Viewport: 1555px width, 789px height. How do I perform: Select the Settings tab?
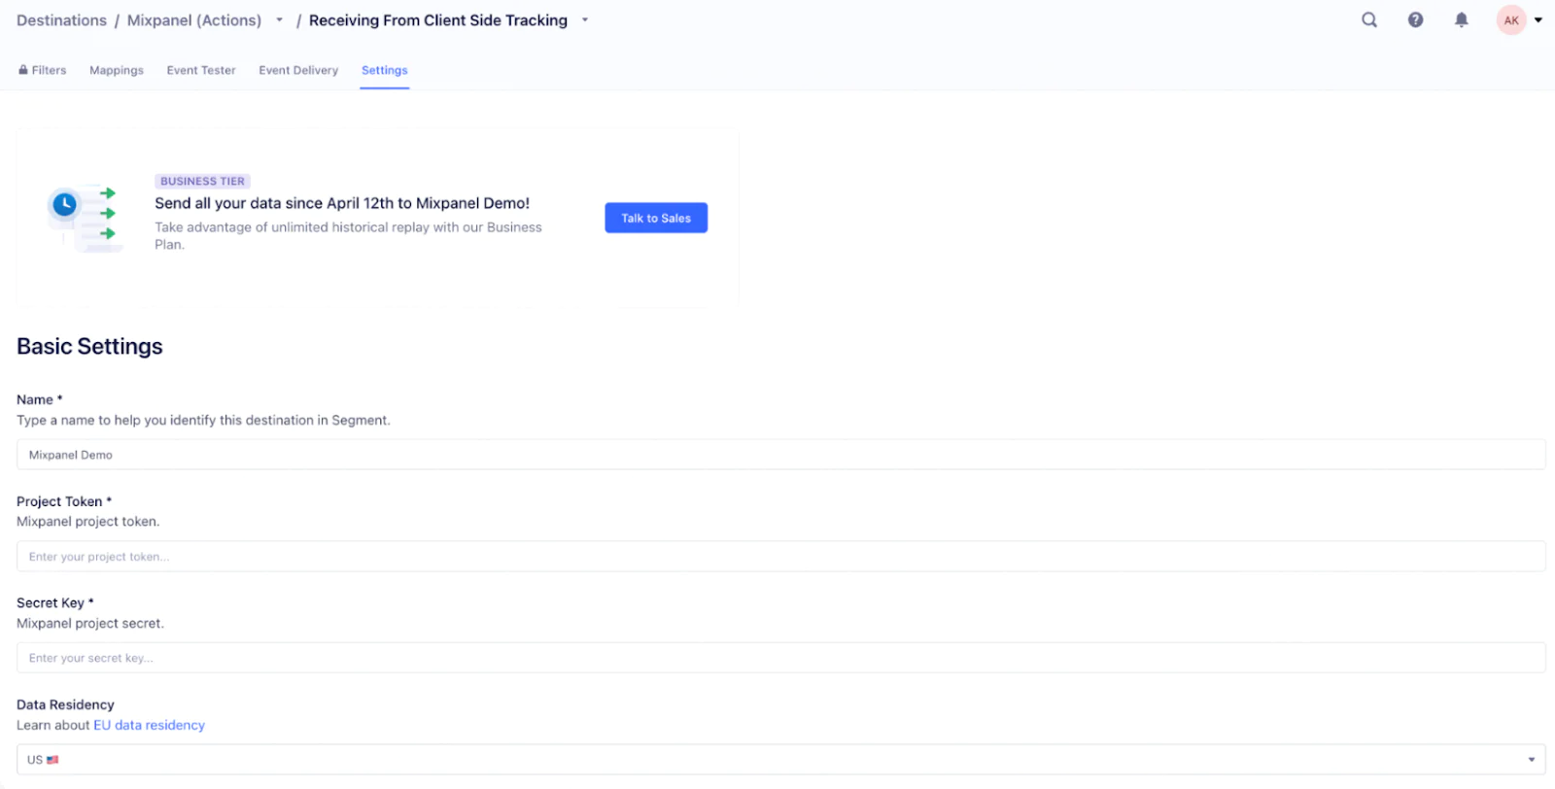click(x=384, y=70)
